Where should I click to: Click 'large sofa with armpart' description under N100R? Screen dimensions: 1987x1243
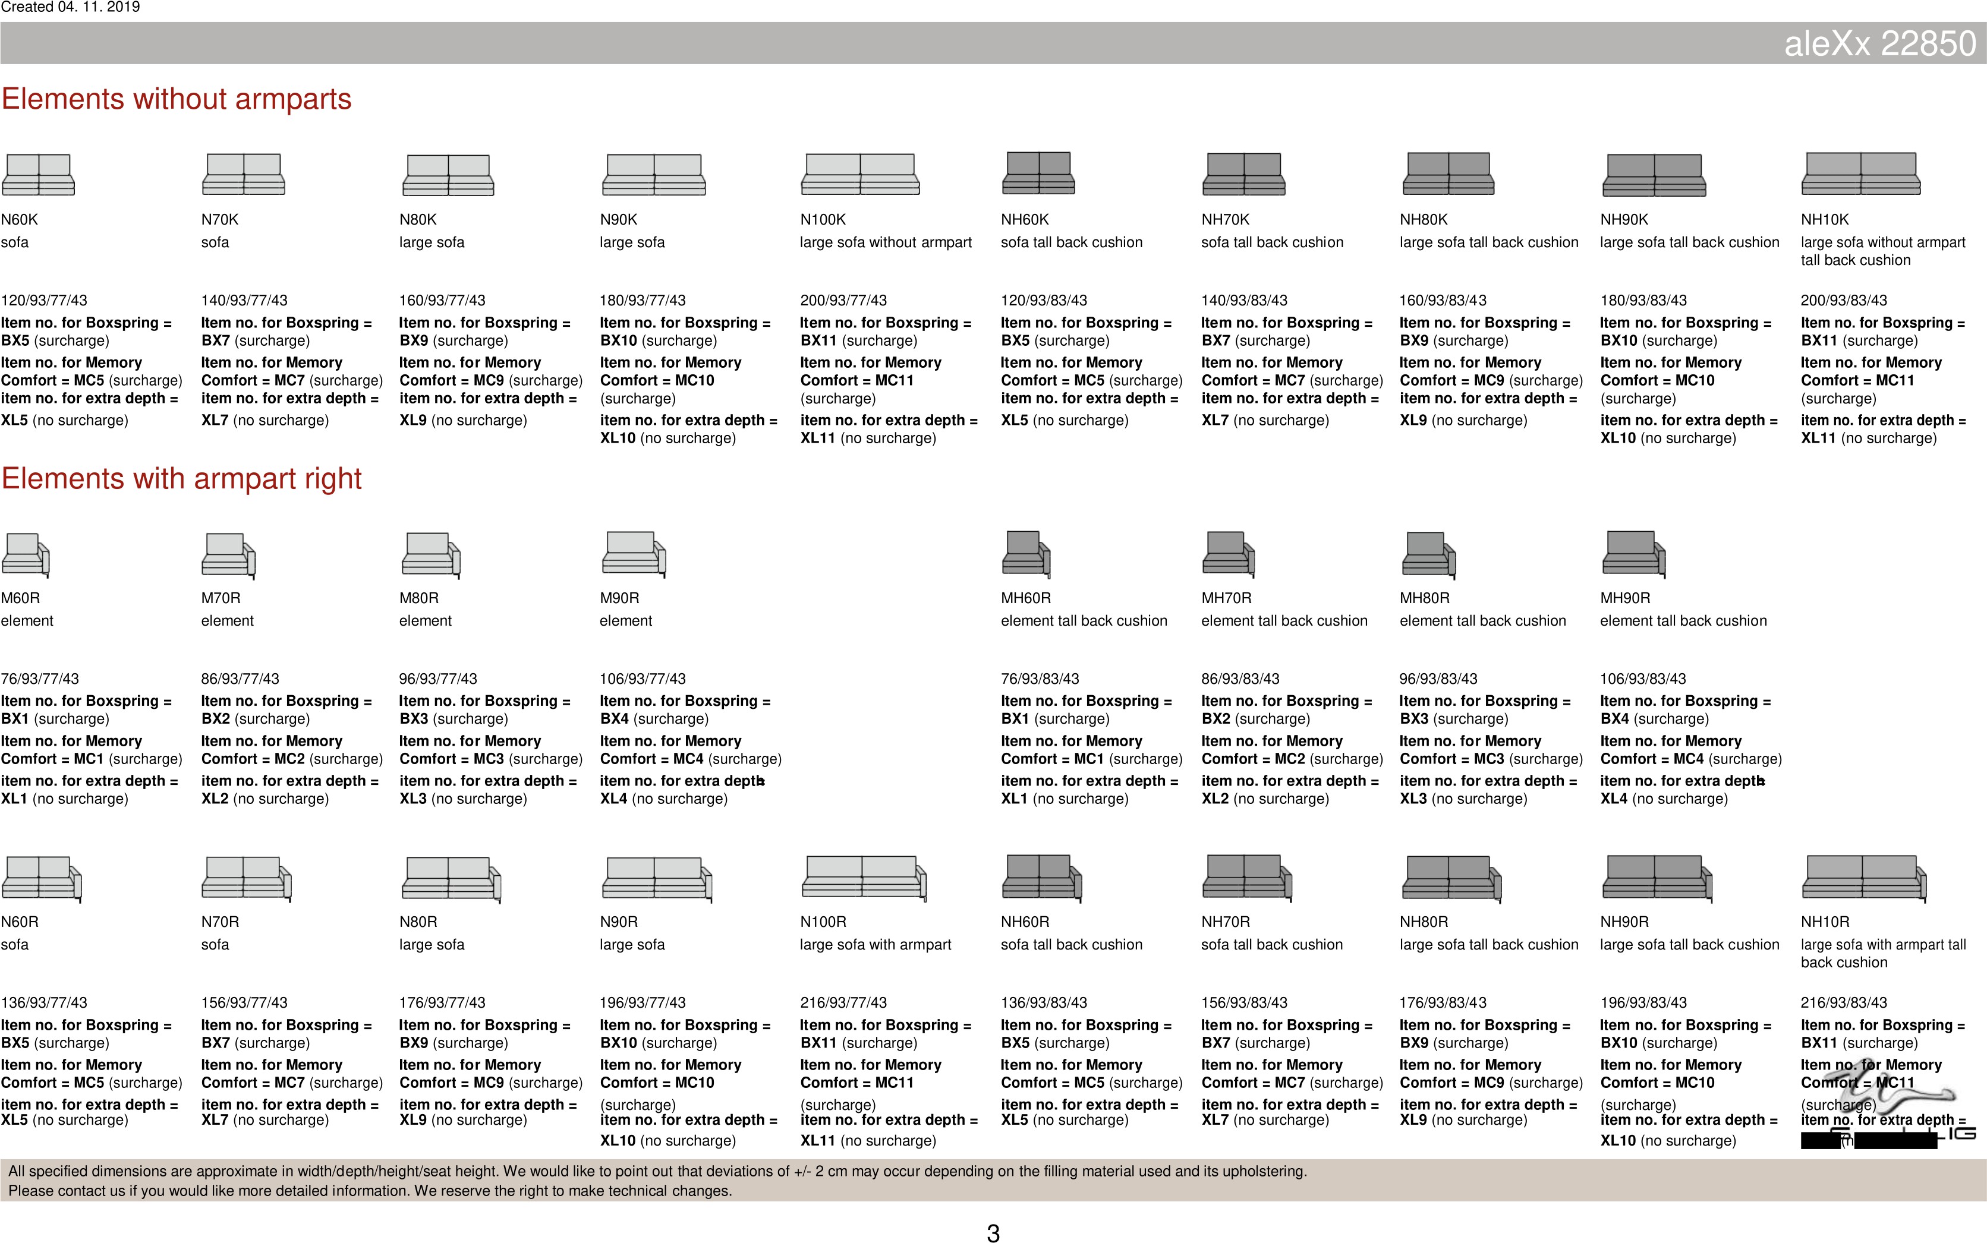[x=876, y=945]
